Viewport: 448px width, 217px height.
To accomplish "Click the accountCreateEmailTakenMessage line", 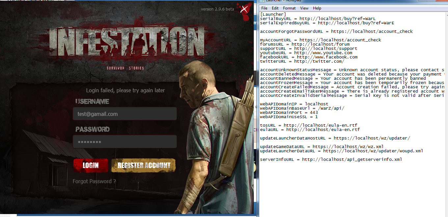I will coord(352,91).
